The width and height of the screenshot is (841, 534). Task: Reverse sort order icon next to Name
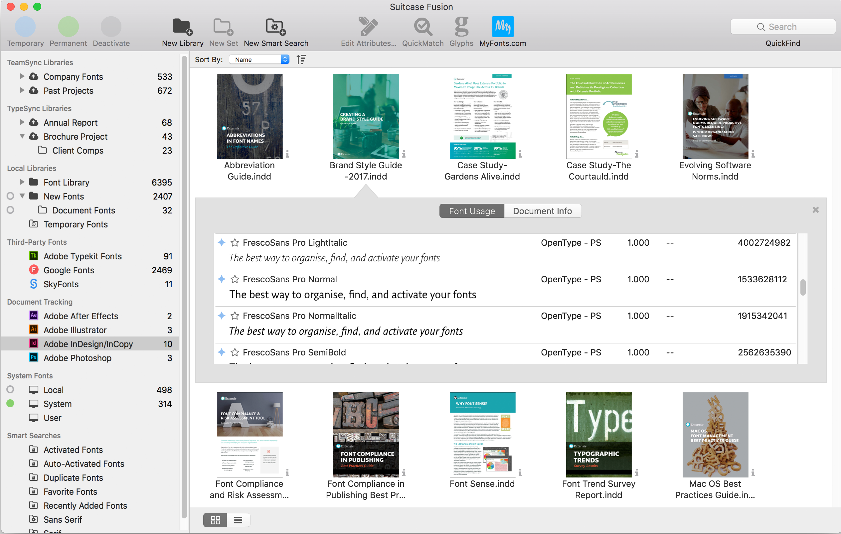[x=301, y=60]
